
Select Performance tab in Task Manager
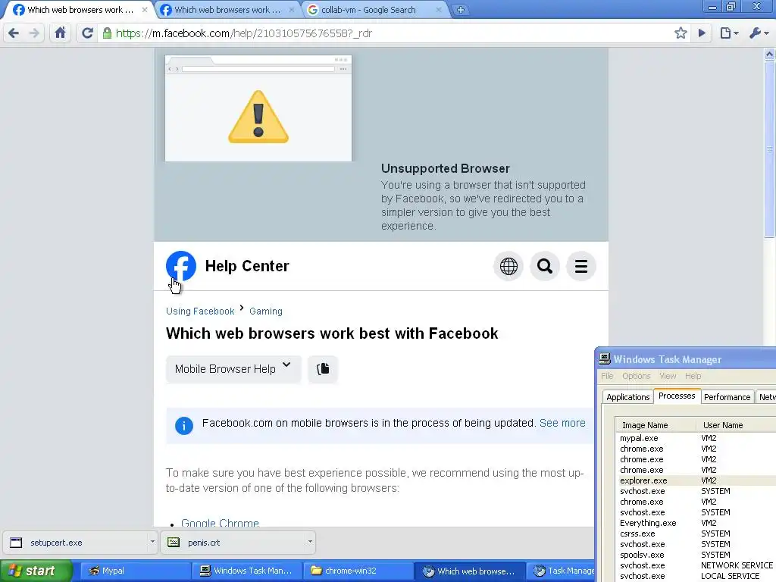[727, 397]
